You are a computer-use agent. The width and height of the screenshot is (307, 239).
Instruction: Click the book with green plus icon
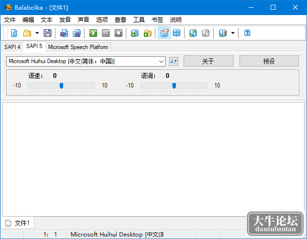[193, 33]
